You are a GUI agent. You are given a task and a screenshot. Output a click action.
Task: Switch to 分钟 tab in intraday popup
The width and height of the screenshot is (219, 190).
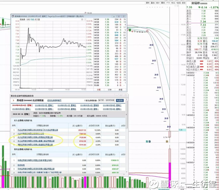110,90
